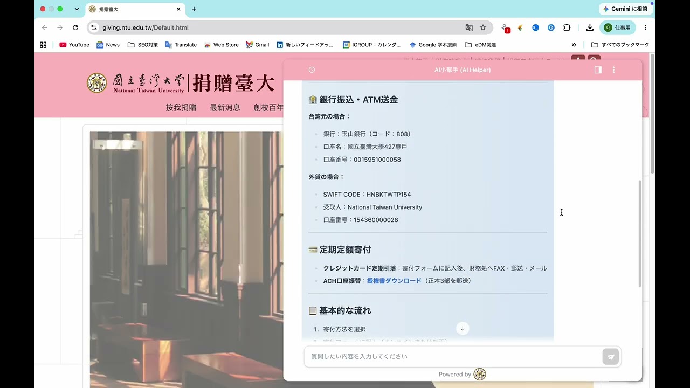Open Google 学术搜索 bookmark

(x=433, y=45)
